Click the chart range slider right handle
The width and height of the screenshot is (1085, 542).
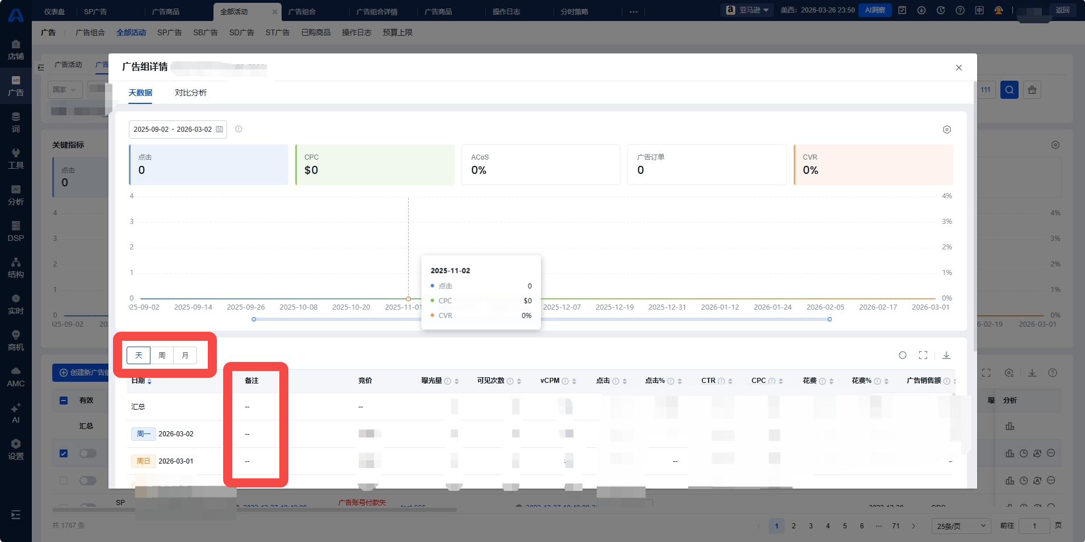click(x=830, y=319)
